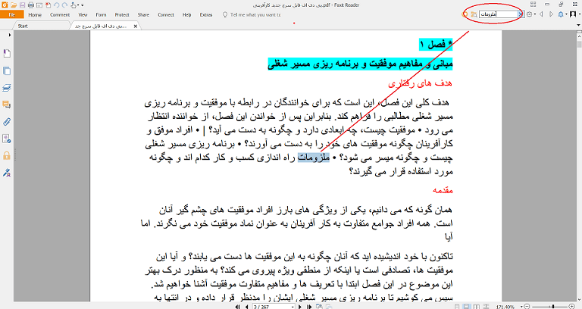
Task: Open the Layers panel icon
Action: click(7, 88)
